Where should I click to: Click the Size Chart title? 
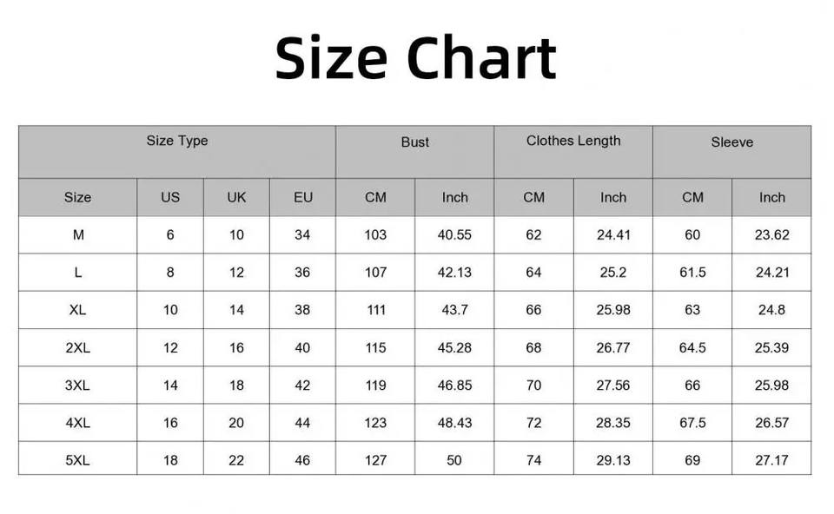pos(415,59)
